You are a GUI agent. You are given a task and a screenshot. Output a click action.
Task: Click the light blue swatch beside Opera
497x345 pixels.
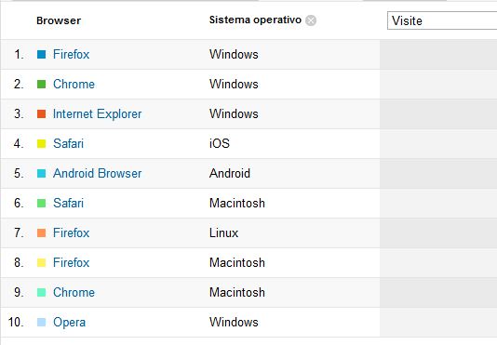click(x=42, y=322)
